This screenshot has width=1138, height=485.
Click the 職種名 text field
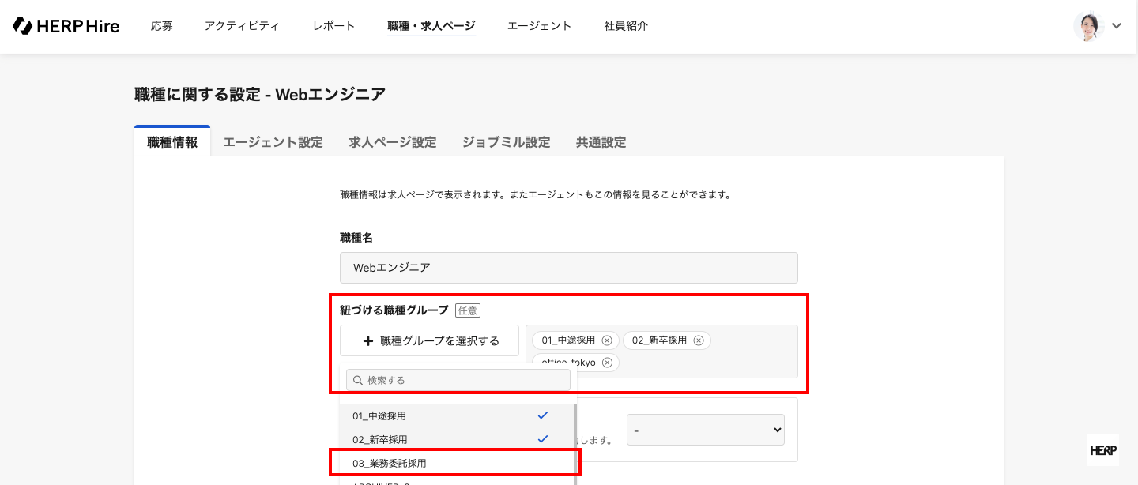[568, 268]
